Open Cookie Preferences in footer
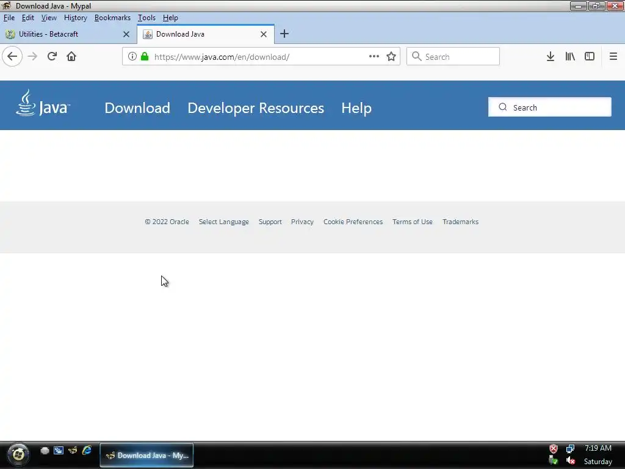The width and height of the screenshot is (625, 469). (x=353, y=222)
